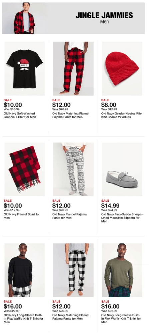This screenshot has width=149, height=334.
Task: Select the red rib-knit beanie image
Action: point(122,69)
